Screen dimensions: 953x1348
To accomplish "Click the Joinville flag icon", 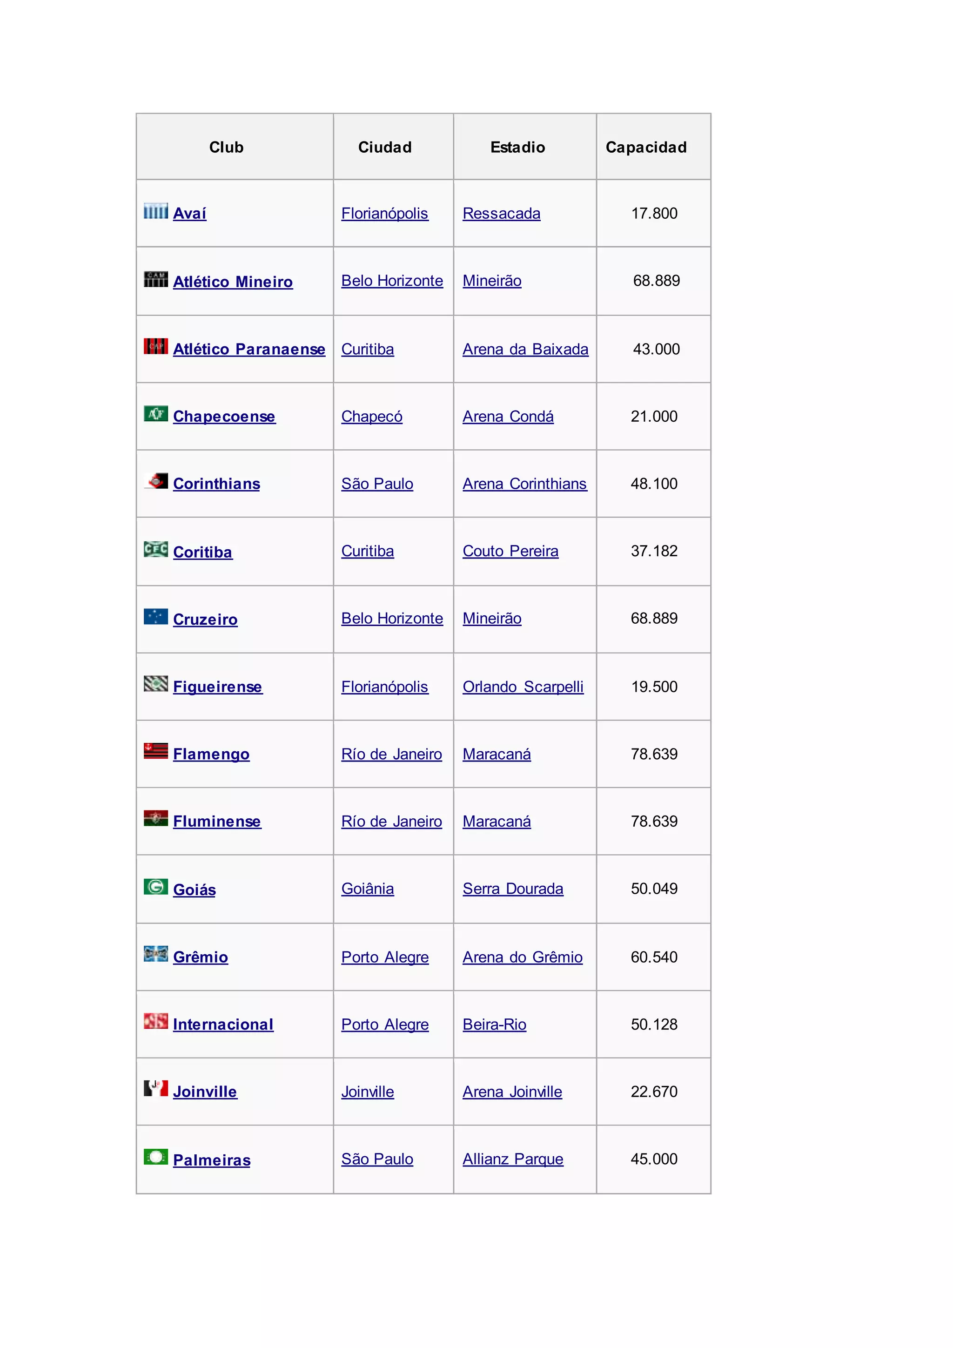I will click(x=155, y=1088).
